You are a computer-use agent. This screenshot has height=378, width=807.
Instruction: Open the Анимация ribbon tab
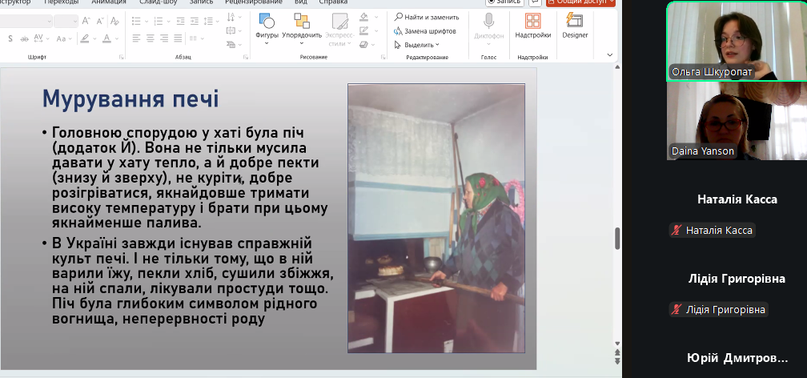tap(108, 2)
